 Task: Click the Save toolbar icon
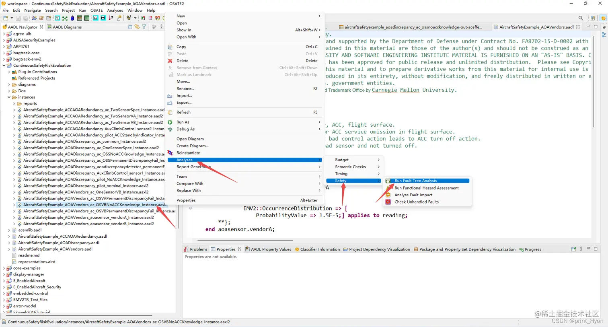[x=18, y=18]
